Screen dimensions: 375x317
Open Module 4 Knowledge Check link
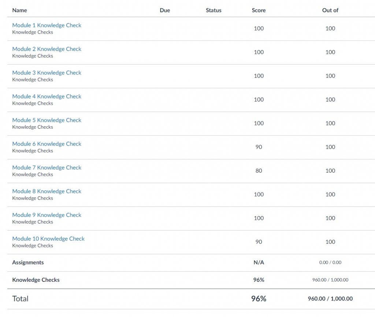click(x=47, y=96)
